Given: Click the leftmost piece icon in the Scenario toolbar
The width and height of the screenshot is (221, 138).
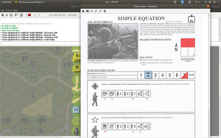Looking at the screenshot, I should pyautogui.click(x=83, y=11).
